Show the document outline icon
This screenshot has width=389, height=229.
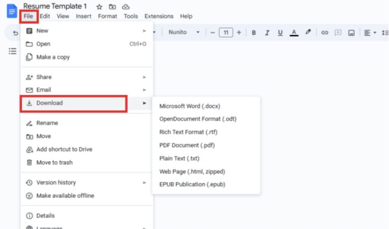(12, 51)
